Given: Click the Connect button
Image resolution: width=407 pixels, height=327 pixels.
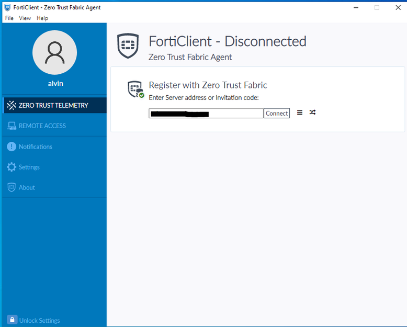Looking at the screenshot, I should (x=277, y=113).
